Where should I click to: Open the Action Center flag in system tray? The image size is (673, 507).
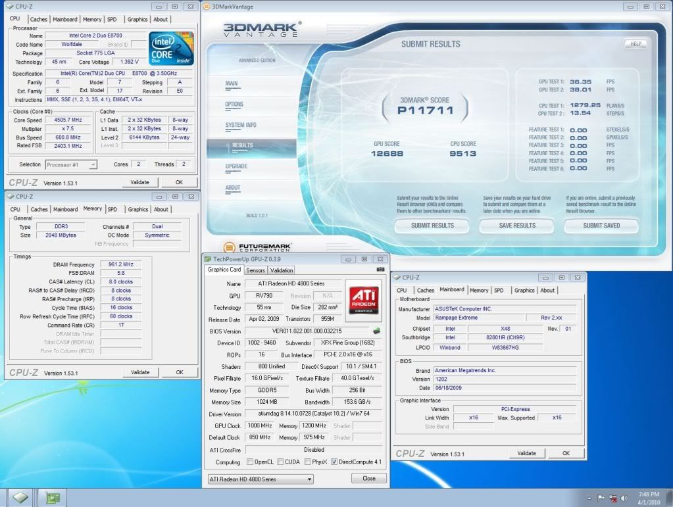pyautogui.click(x=601, y=498)
